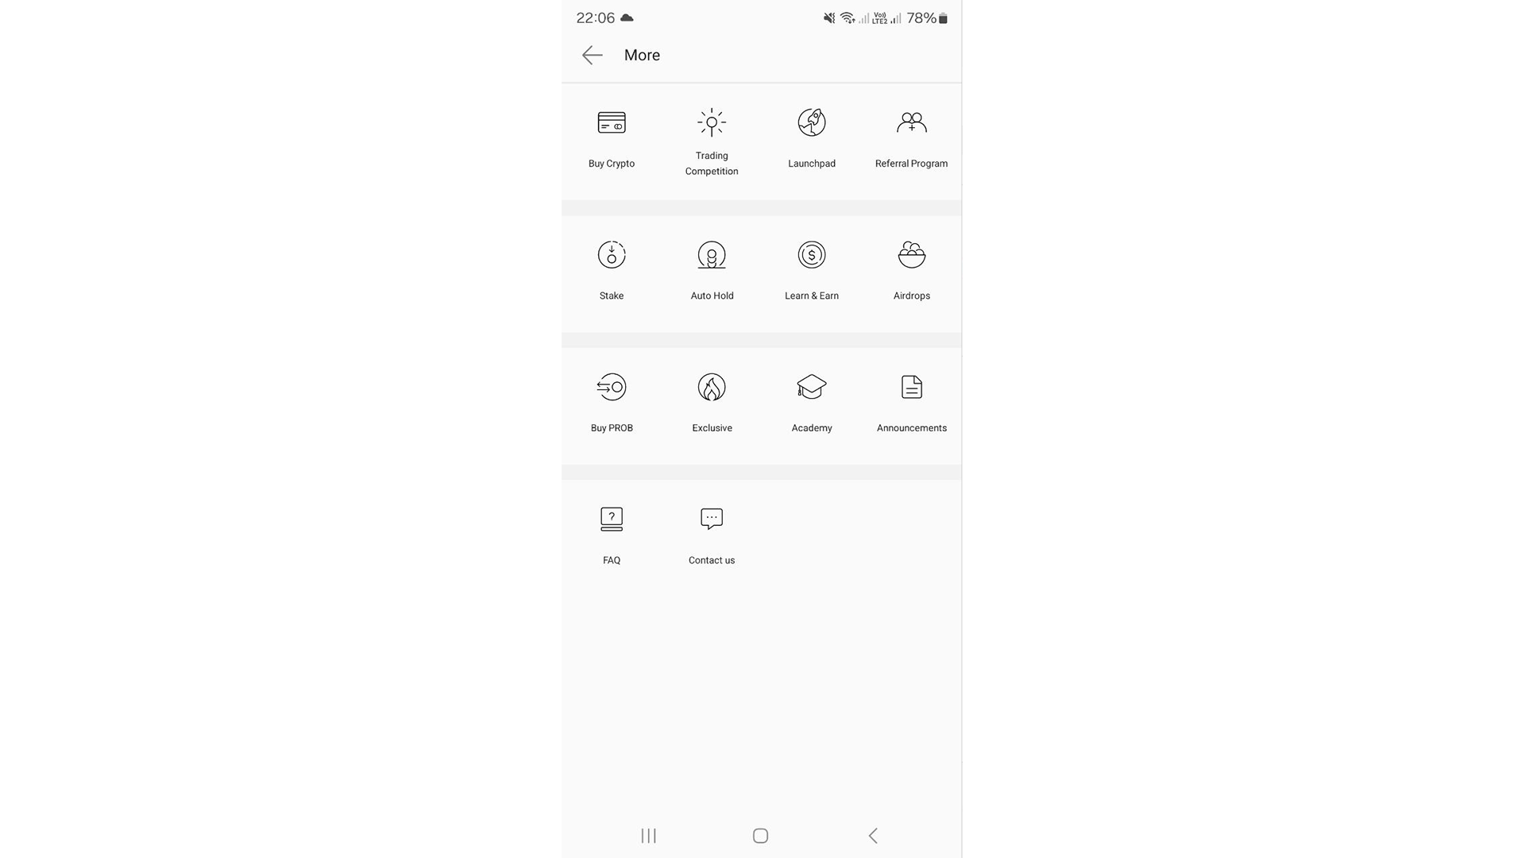Go back using arrow icon

[593, 55]
